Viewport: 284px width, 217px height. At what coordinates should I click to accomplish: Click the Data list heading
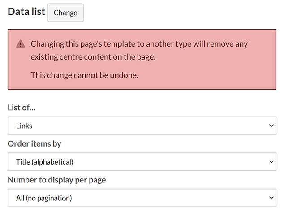pyautogui.click(x=26, y=12)
